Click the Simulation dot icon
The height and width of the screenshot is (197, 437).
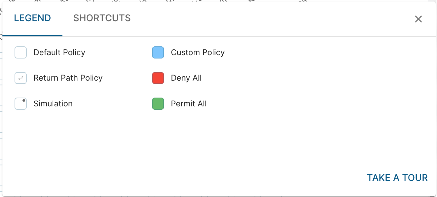21,104
